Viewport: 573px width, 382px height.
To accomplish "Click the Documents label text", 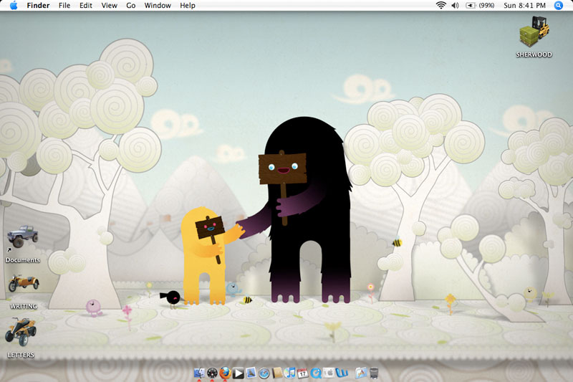I will (23, 260).
